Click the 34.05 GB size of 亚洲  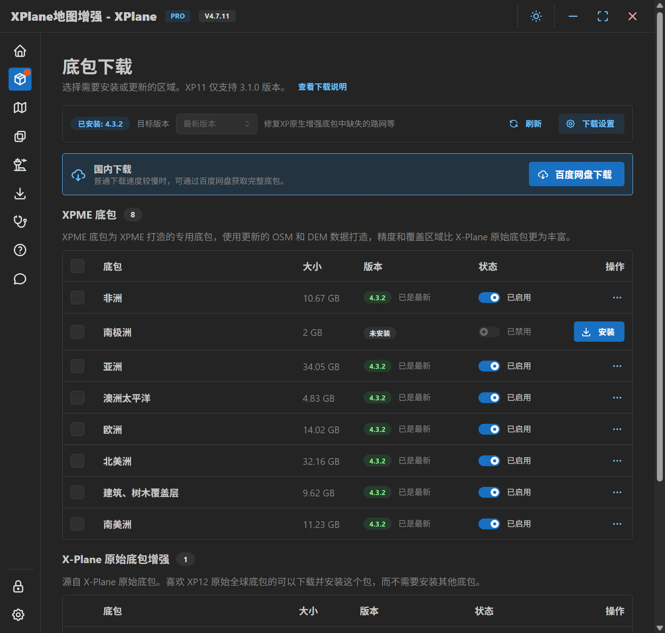pos(321,367)
